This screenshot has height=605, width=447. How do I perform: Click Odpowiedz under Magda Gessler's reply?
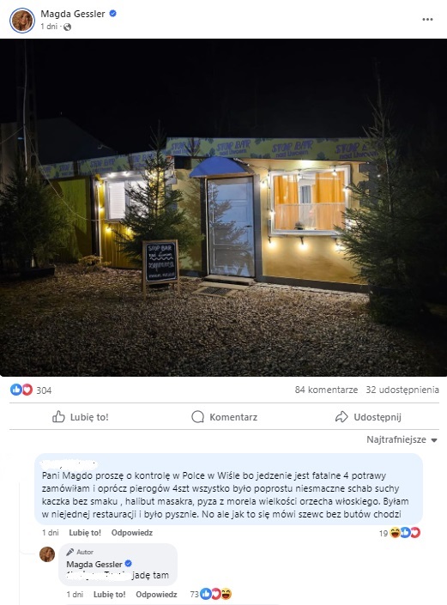[156, 595]
